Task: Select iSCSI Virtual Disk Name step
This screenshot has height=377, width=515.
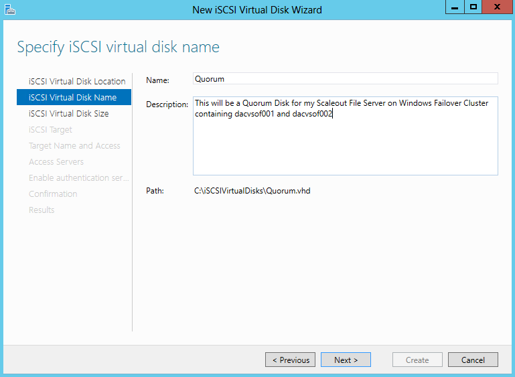Action: [74, 97]
